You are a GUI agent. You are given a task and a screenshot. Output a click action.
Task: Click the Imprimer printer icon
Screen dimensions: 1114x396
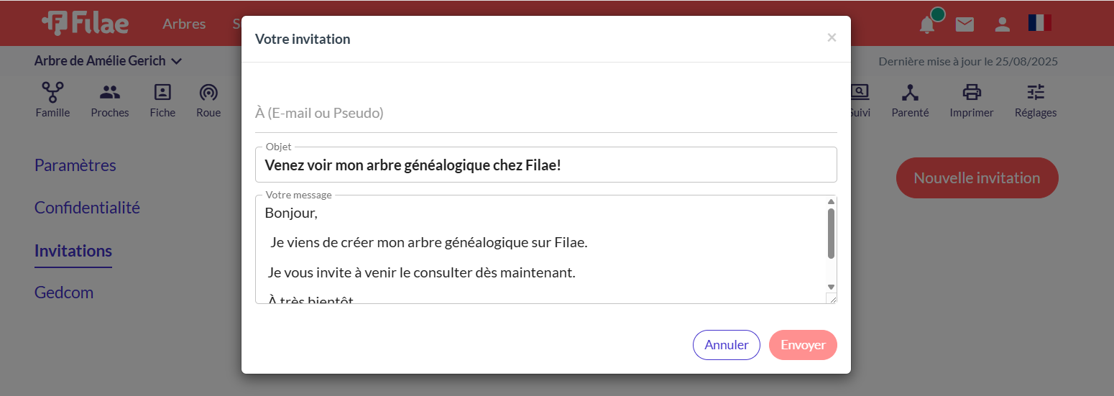coord(972,100)
